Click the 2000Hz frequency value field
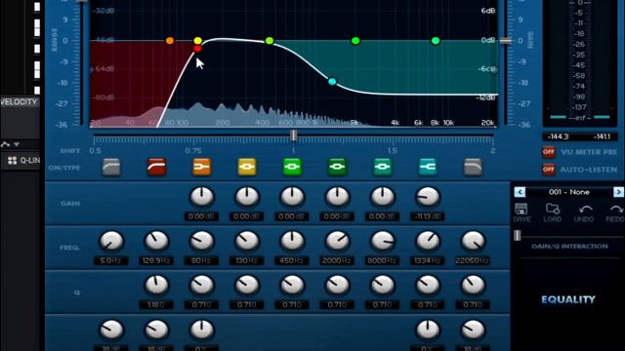625x351 pixels. click(x=337, y=260)
